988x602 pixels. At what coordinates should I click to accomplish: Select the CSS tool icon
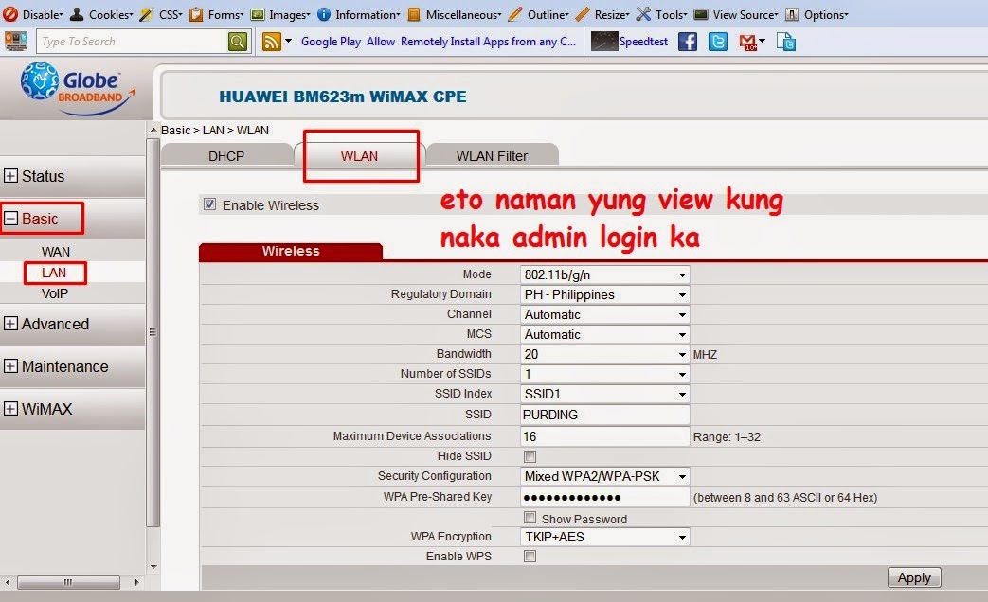point(147,14)
